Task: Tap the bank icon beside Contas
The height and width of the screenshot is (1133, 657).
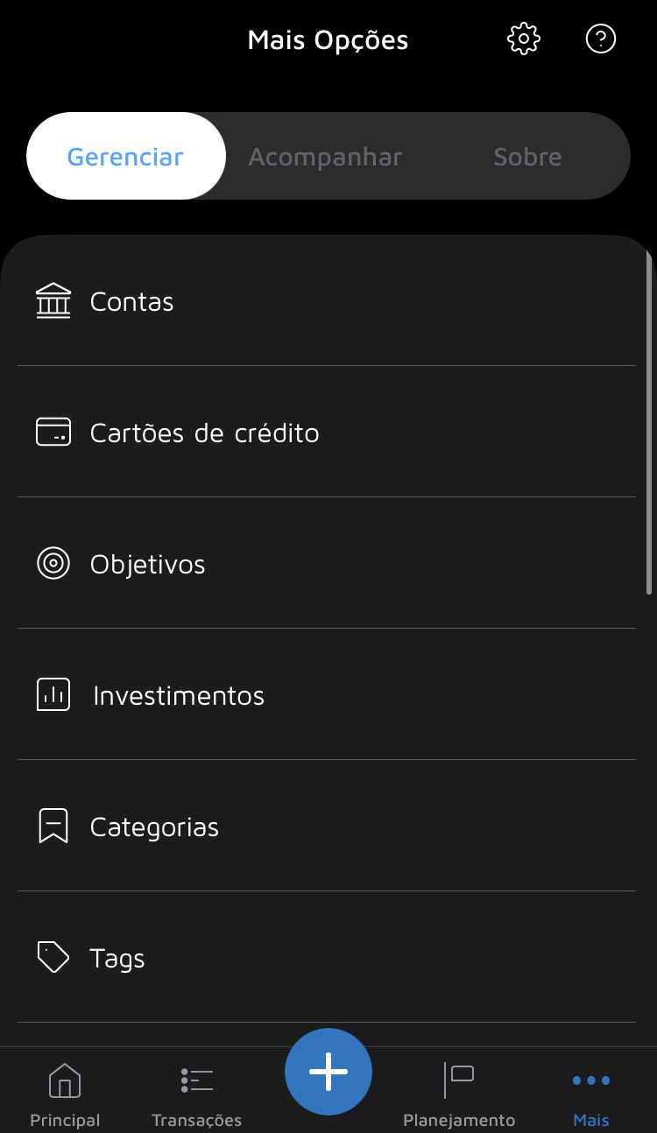Action: click(x=53, y=301)
